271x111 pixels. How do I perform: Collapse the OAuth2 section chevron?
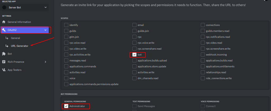point(46,30)
